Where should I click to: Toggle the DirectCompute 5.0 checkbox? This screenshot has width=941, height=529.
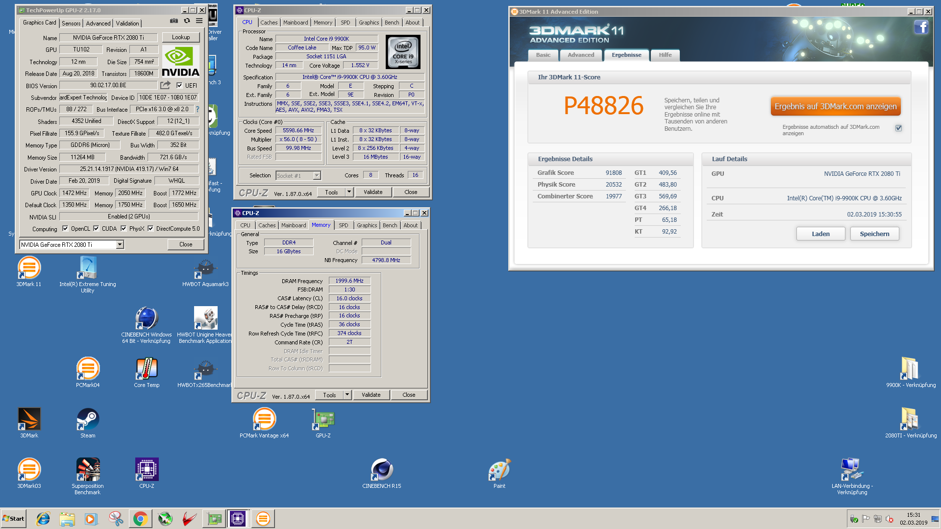tap(150, 228)
